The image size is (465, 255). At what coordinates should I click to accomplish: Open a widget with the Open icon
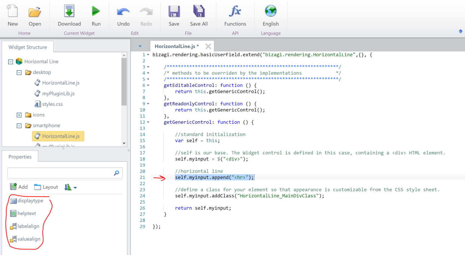[35, 12]
